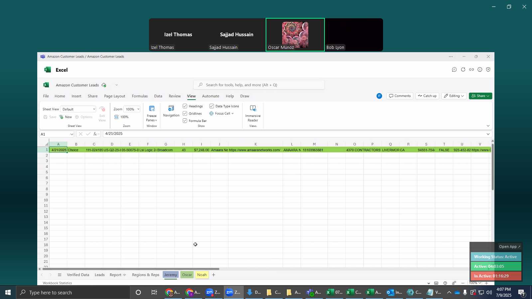532x299 pixels.
Task: Switch to the Formulas ribbon tab
Action: coord(140,96)
